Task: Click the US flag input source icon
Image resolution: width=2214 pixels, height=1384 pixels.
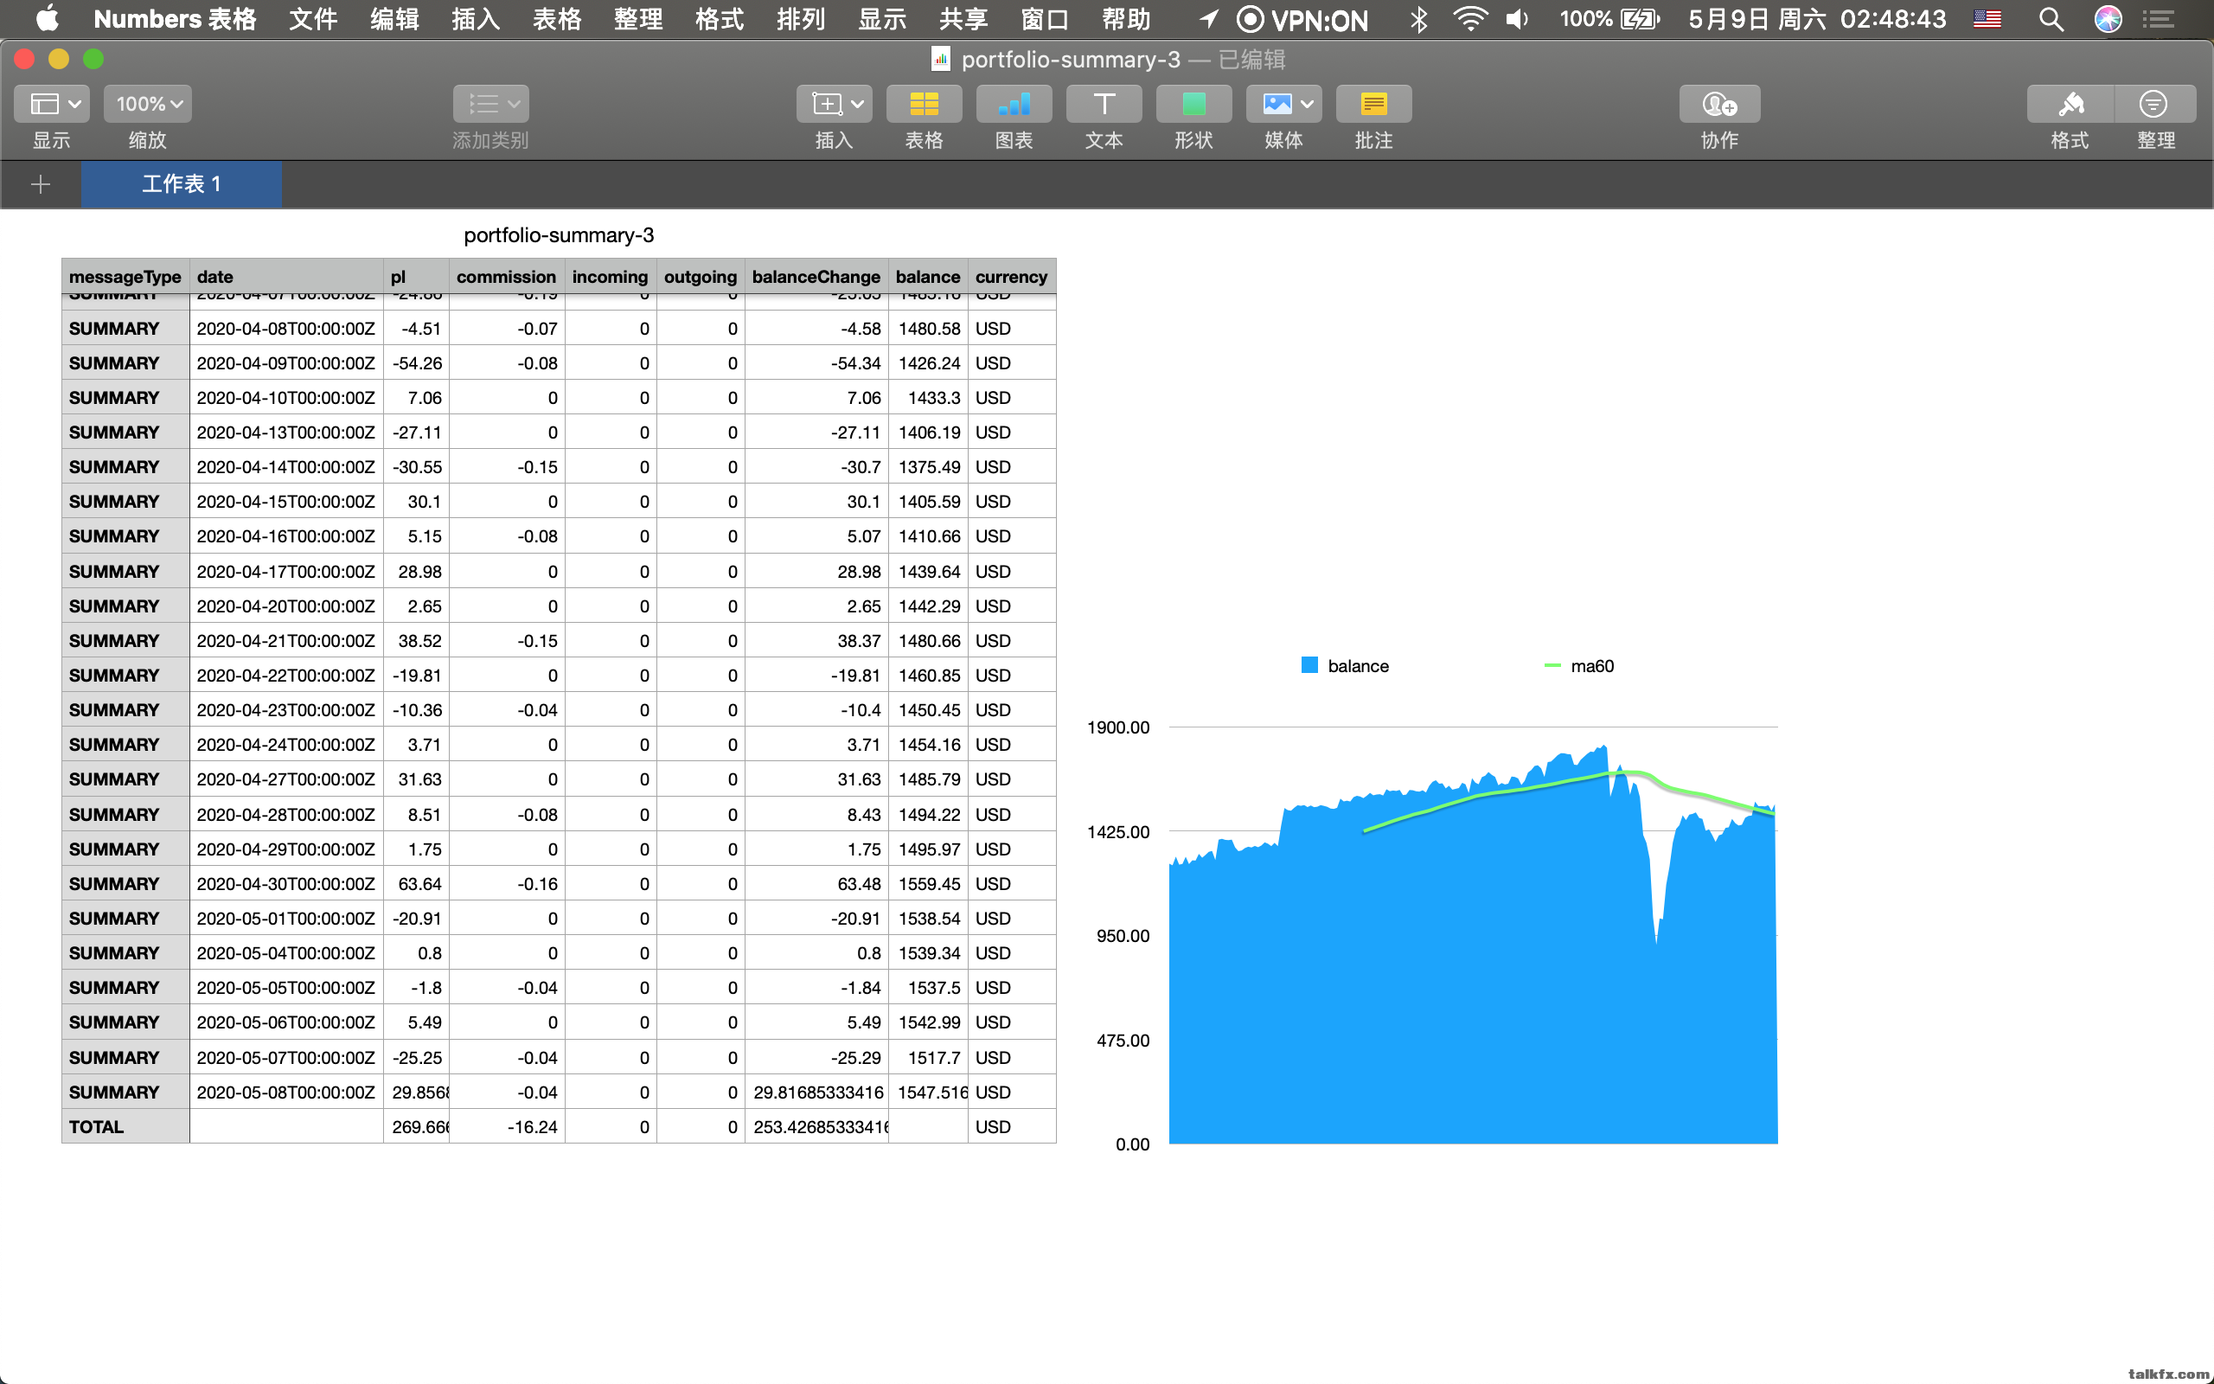Action: tap(1987, 19)
